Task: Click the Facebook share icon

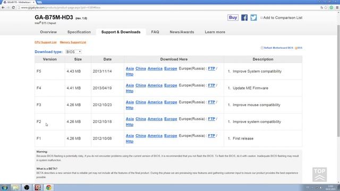Action: pyautogui.click(x=244, y=18)
